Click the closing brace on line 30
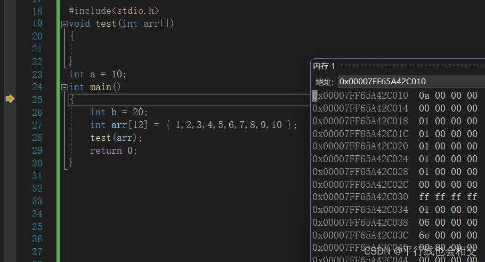485x262 pixels. (x=71, y=162)
